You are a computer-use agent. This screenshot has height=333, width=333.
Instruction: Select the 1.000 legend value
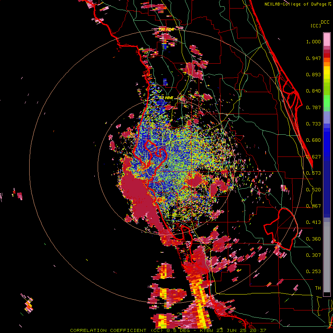click(313, 41)
